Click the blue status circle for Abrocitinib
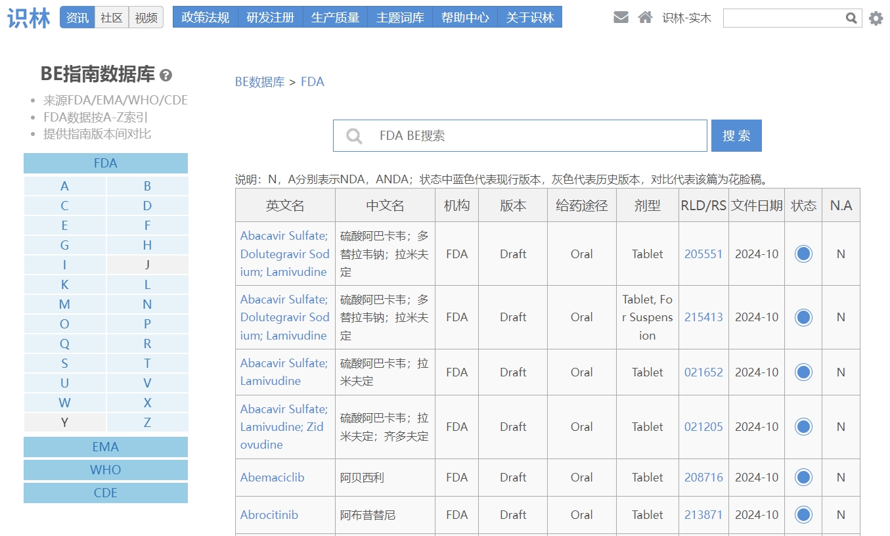 pyautogui.click(x=803, y=515)
